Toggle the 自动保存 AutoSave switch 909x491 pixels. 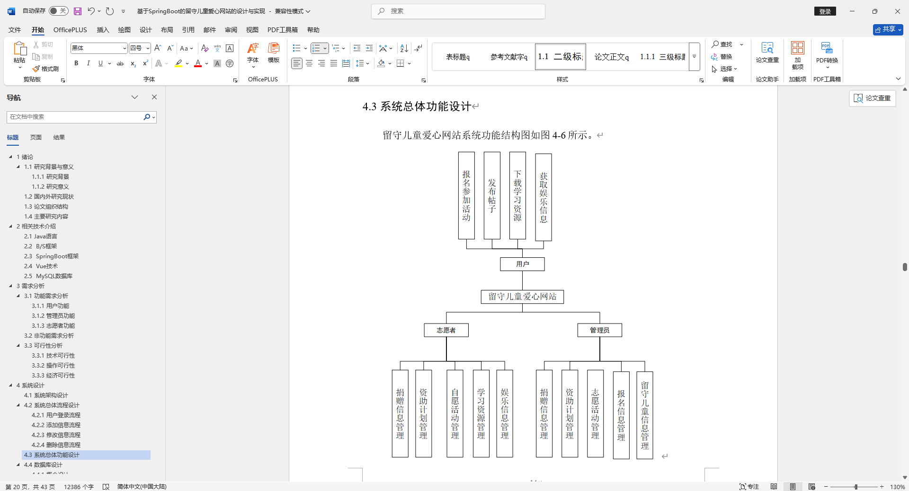coord(58,10)
